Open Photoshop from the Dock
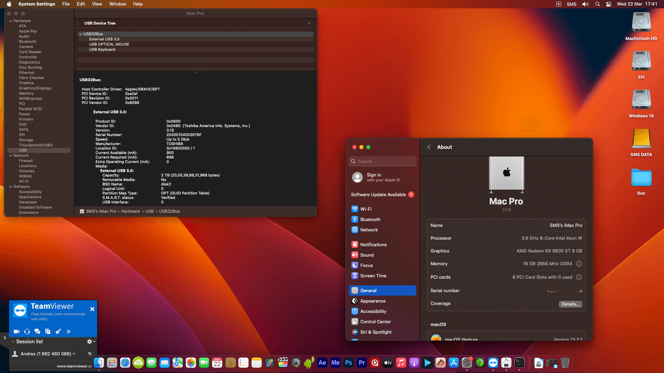 [x=348, y=363]
